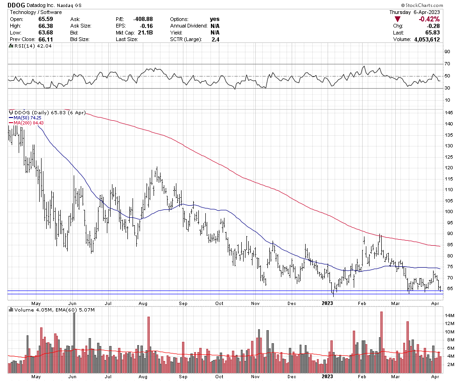Click the 65 price scale label

(450, 289)
